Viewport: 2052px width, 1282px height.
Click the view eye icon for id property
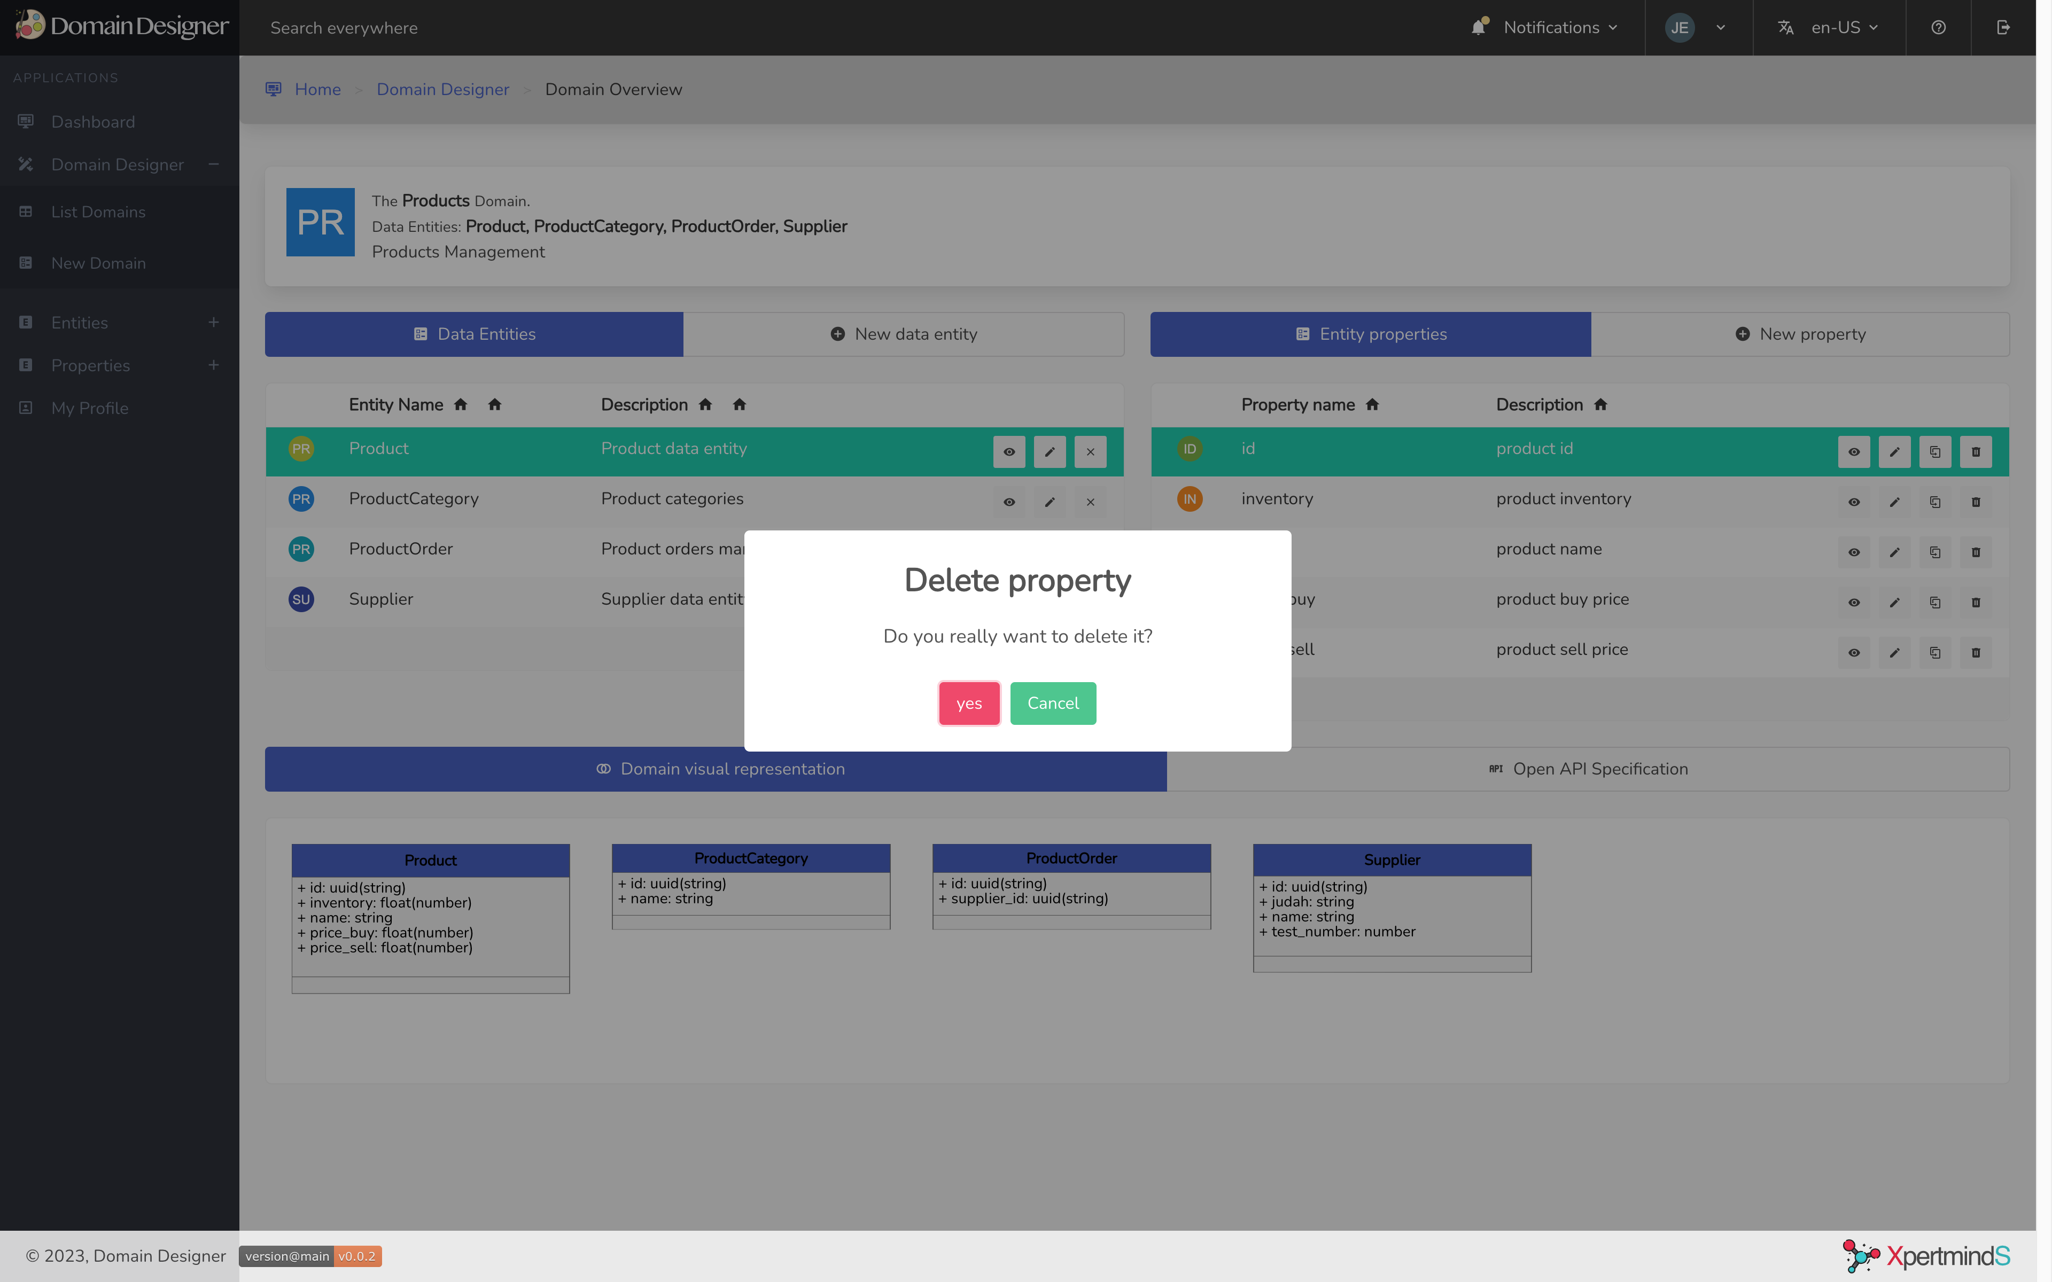(1854, 452)
